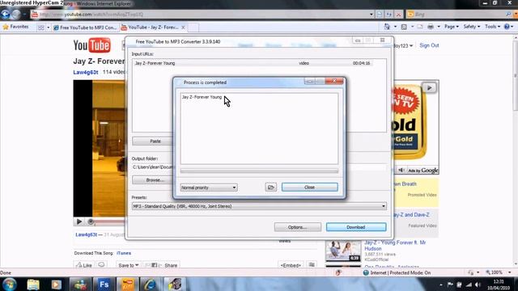The image size is (518, 291).
Task: Open the Fs application on taskbar
Action: coord(104,285)
